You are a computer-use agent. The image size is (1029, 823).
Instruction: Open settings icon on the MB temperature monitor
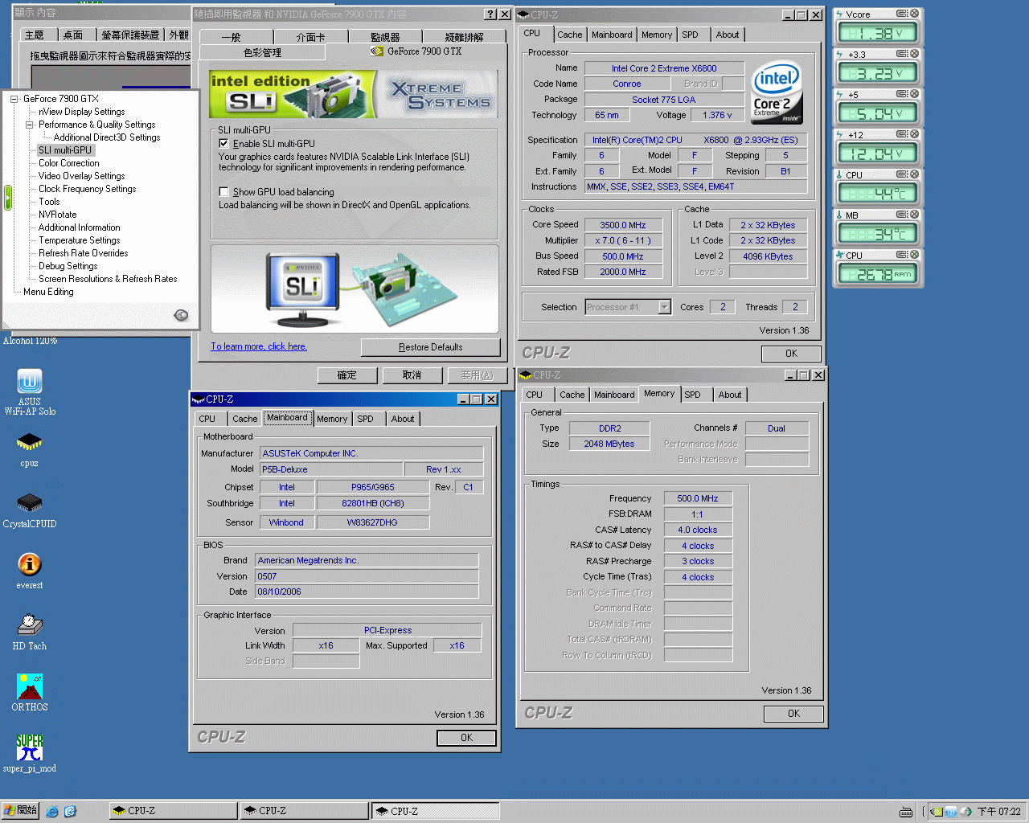902,215
